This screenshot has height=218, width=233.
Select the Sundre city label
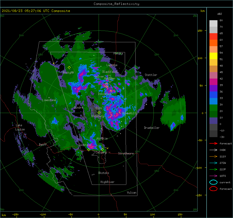pos(78,107)
